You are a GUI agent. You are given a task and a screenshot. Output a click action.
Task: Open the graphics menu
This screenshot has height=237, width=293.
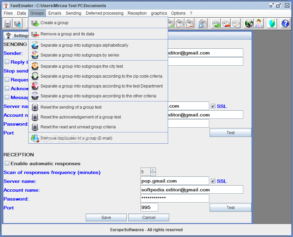[159, 13]
